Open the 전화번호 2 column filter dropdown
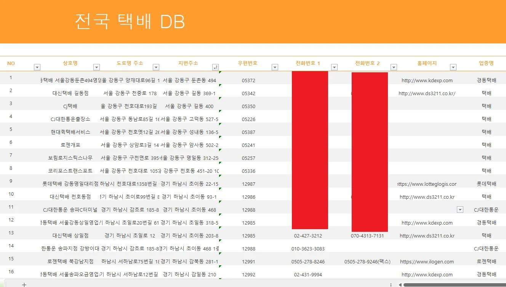Image resolution: width=506 pixels, height=287 pixels. click(394, 67)
